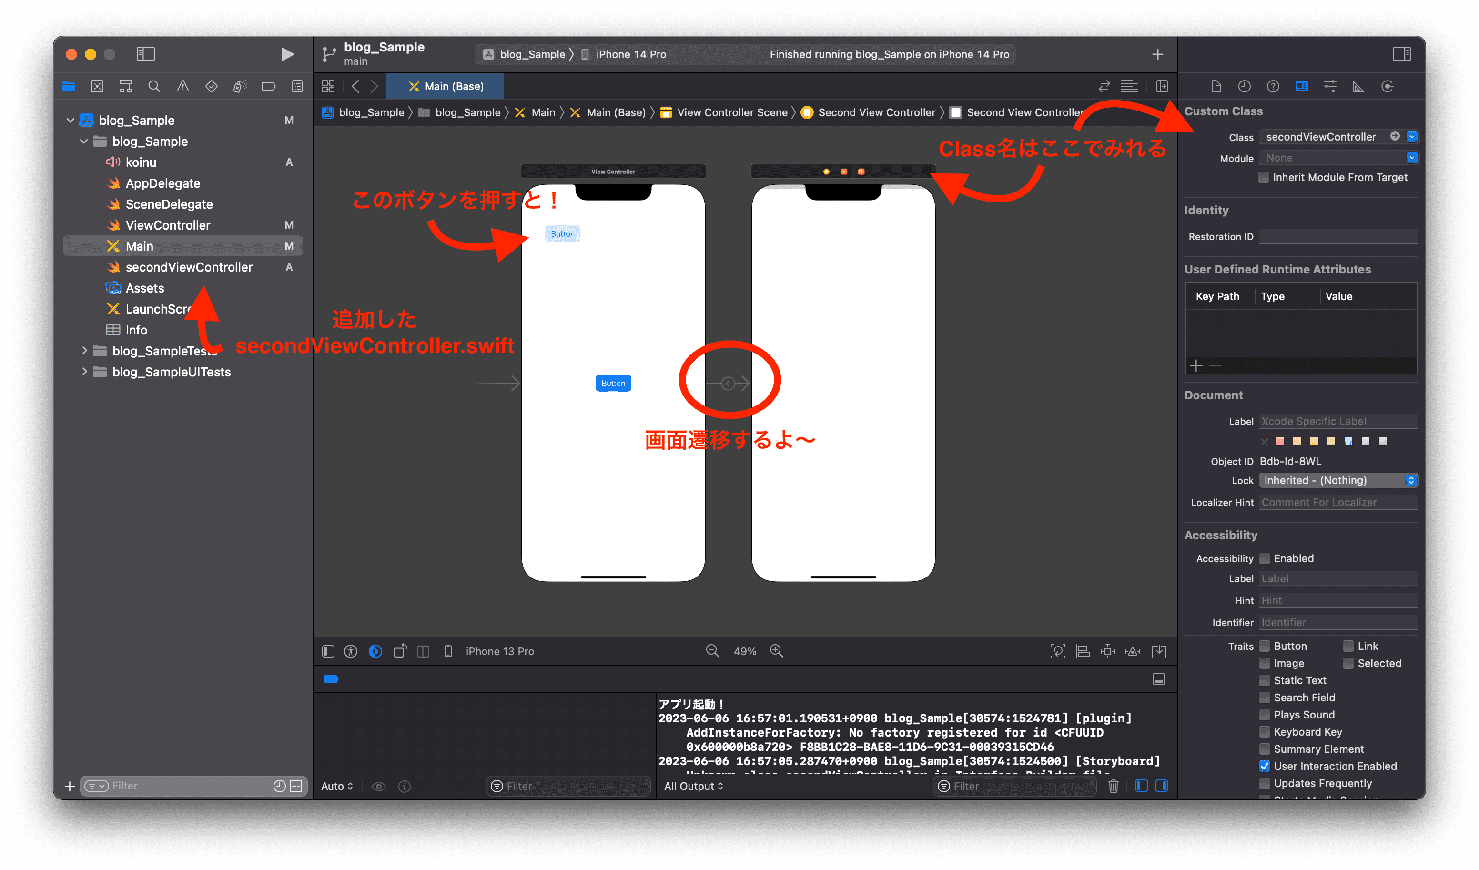The image size is (1479, 870).
Task: Toggle the inspectors panel icon
Action: tap(1401, 54)
